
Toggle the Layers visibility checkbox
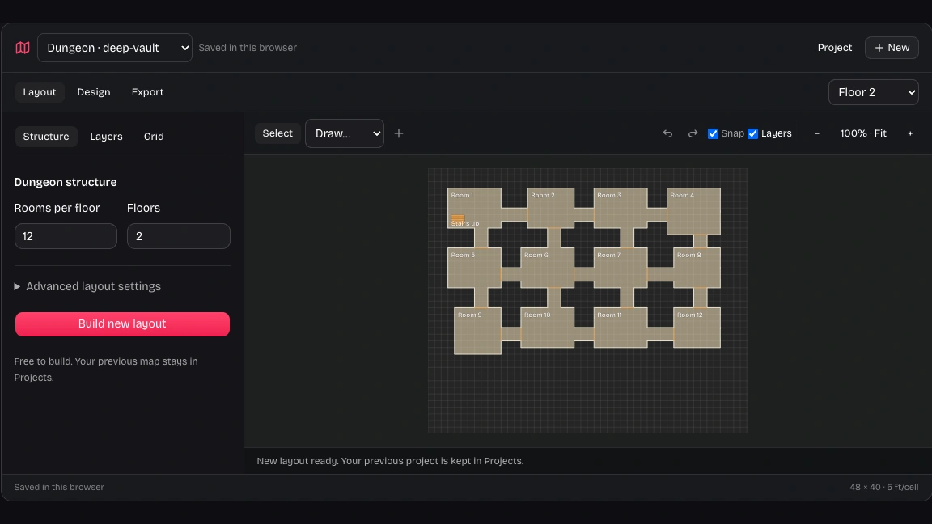point(753,133)
